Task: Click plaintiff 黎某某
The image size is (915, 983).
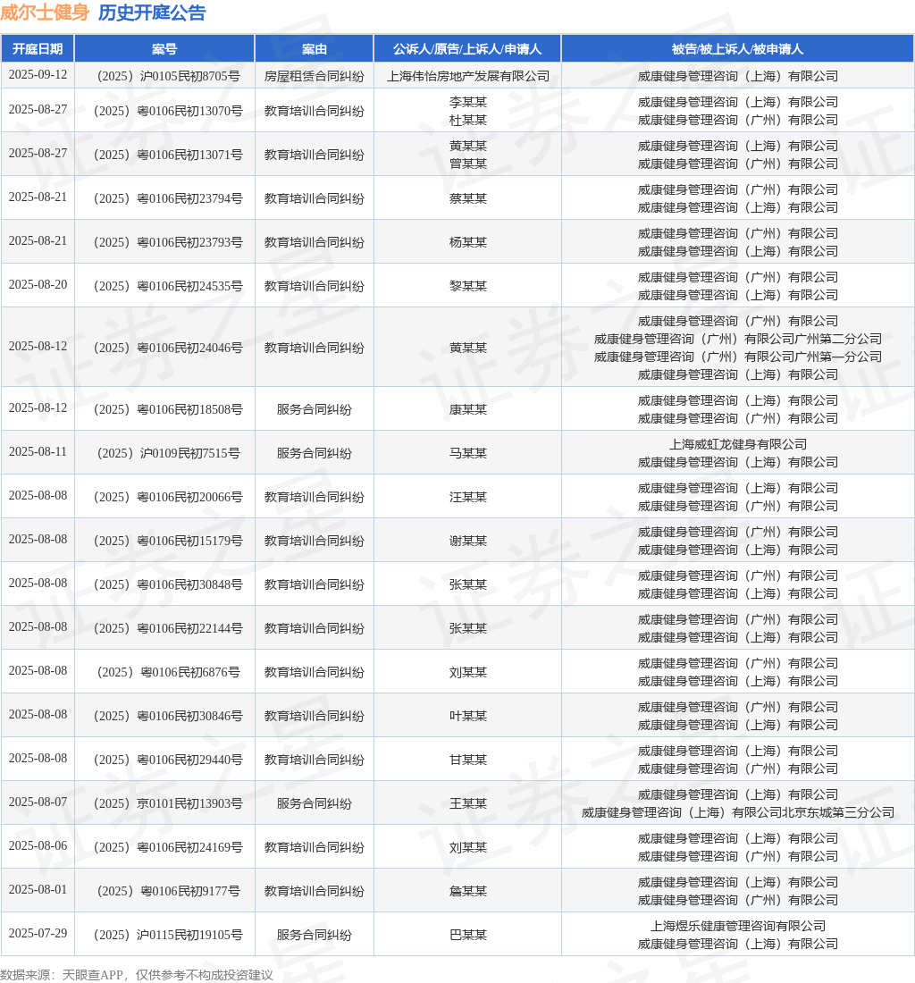Action: point(467,287)
